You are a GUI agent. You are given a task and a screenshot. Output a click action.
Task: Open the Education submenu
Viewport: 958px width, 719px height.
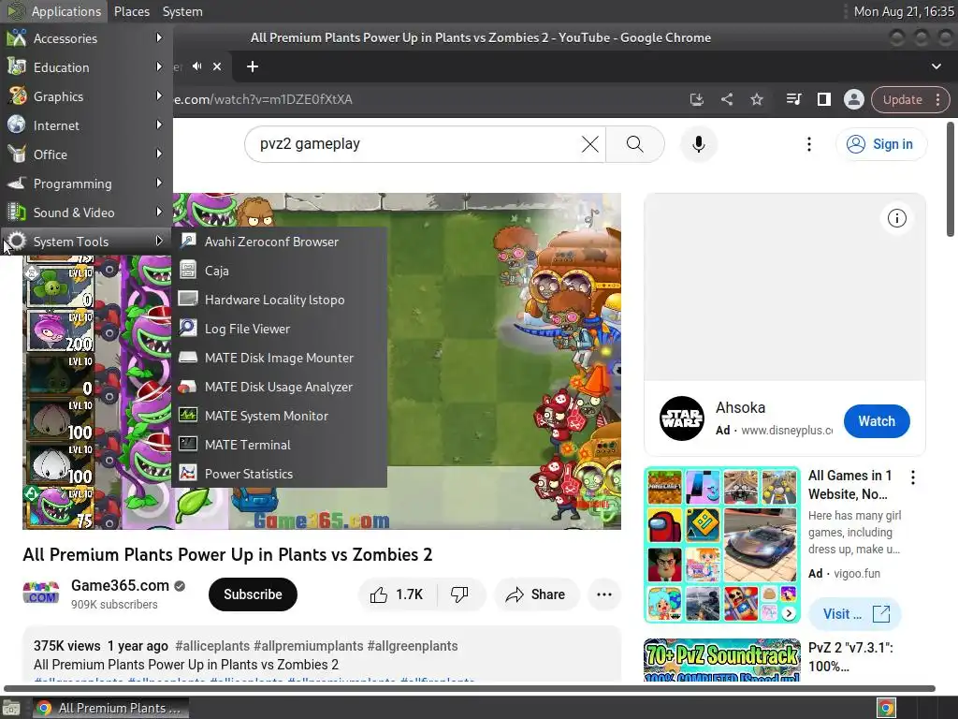pos(86,67)
